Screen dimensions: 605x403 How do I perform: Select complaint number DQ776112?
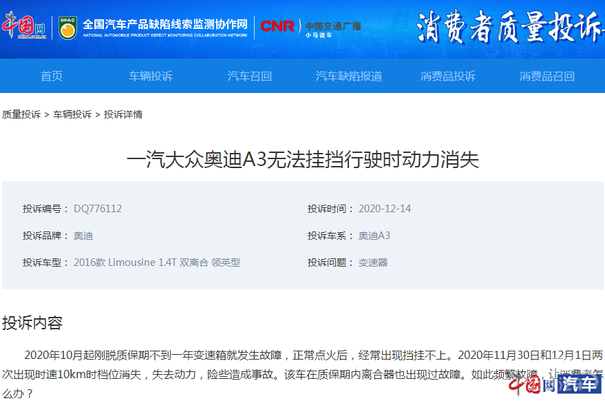point(98,209)
